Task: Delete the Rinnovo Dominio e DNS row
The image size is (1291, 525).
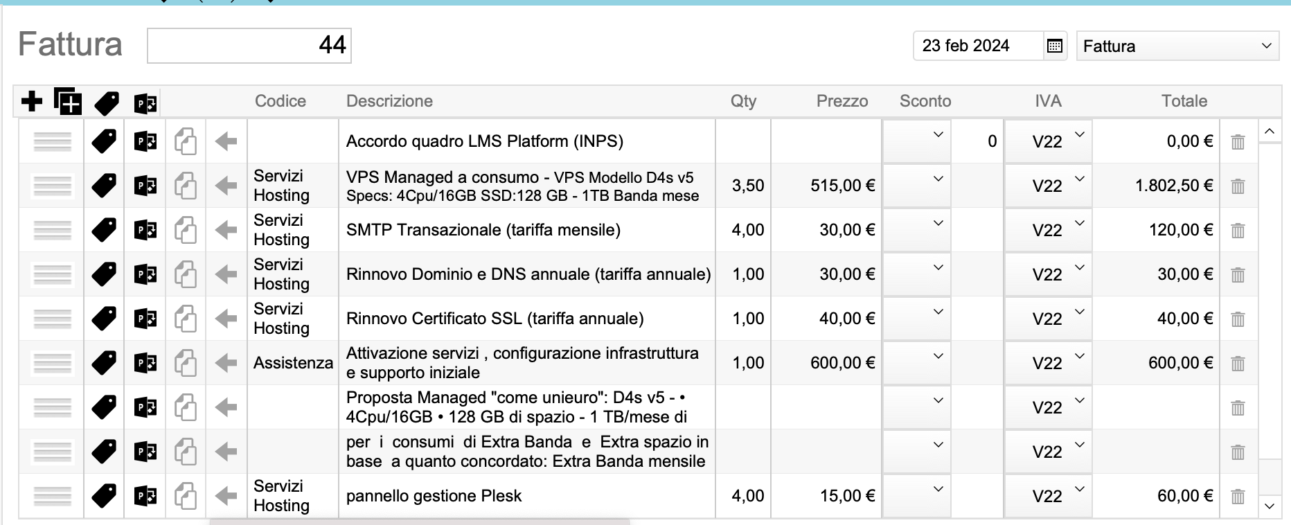Action: pos(1238,275)
